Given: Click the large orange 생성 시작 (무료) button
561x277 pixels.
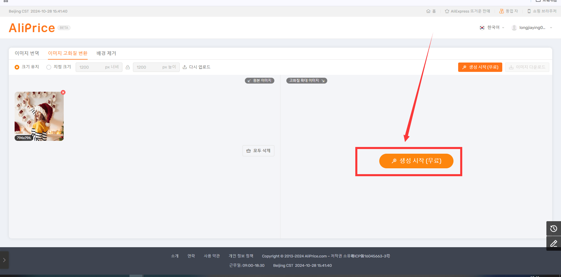Looking at the screenshot, I should pos(416,161).
